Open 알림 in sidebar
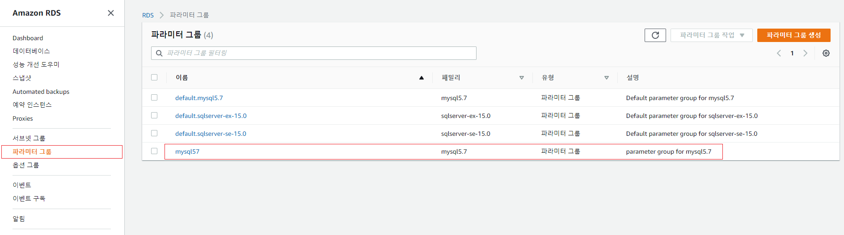 (x=19, y=219)
